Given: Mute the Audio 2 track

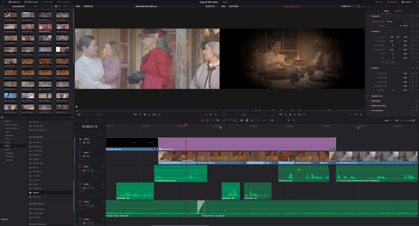Looking at the screenshot, I should 92,188.
